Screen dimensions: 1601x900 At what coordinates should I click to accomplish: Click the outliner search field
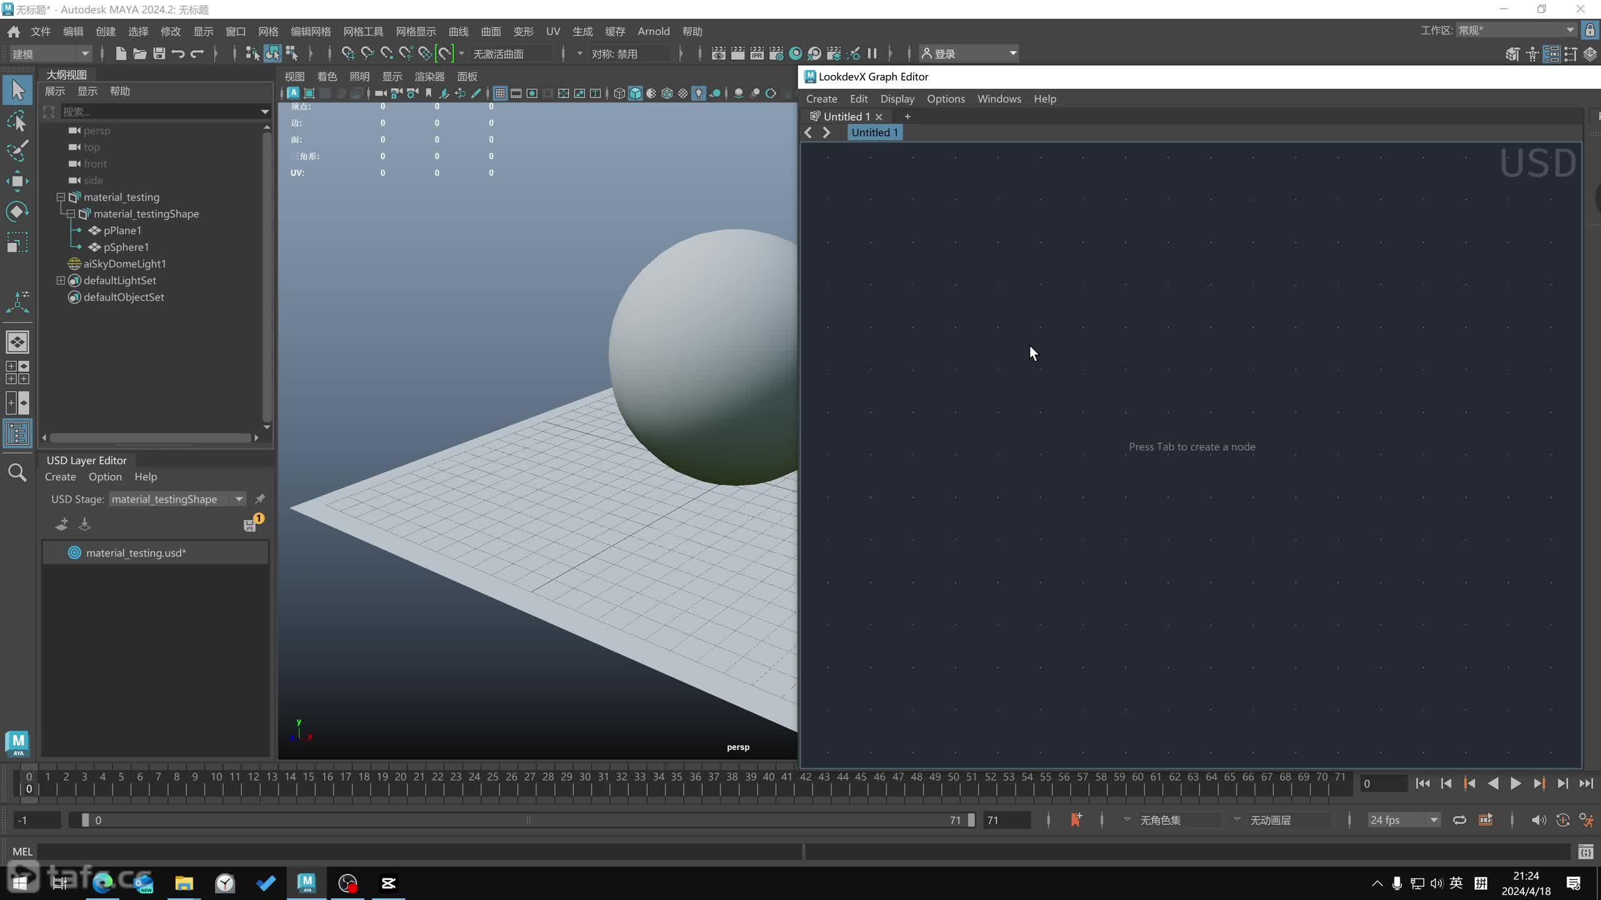point(159,112)
